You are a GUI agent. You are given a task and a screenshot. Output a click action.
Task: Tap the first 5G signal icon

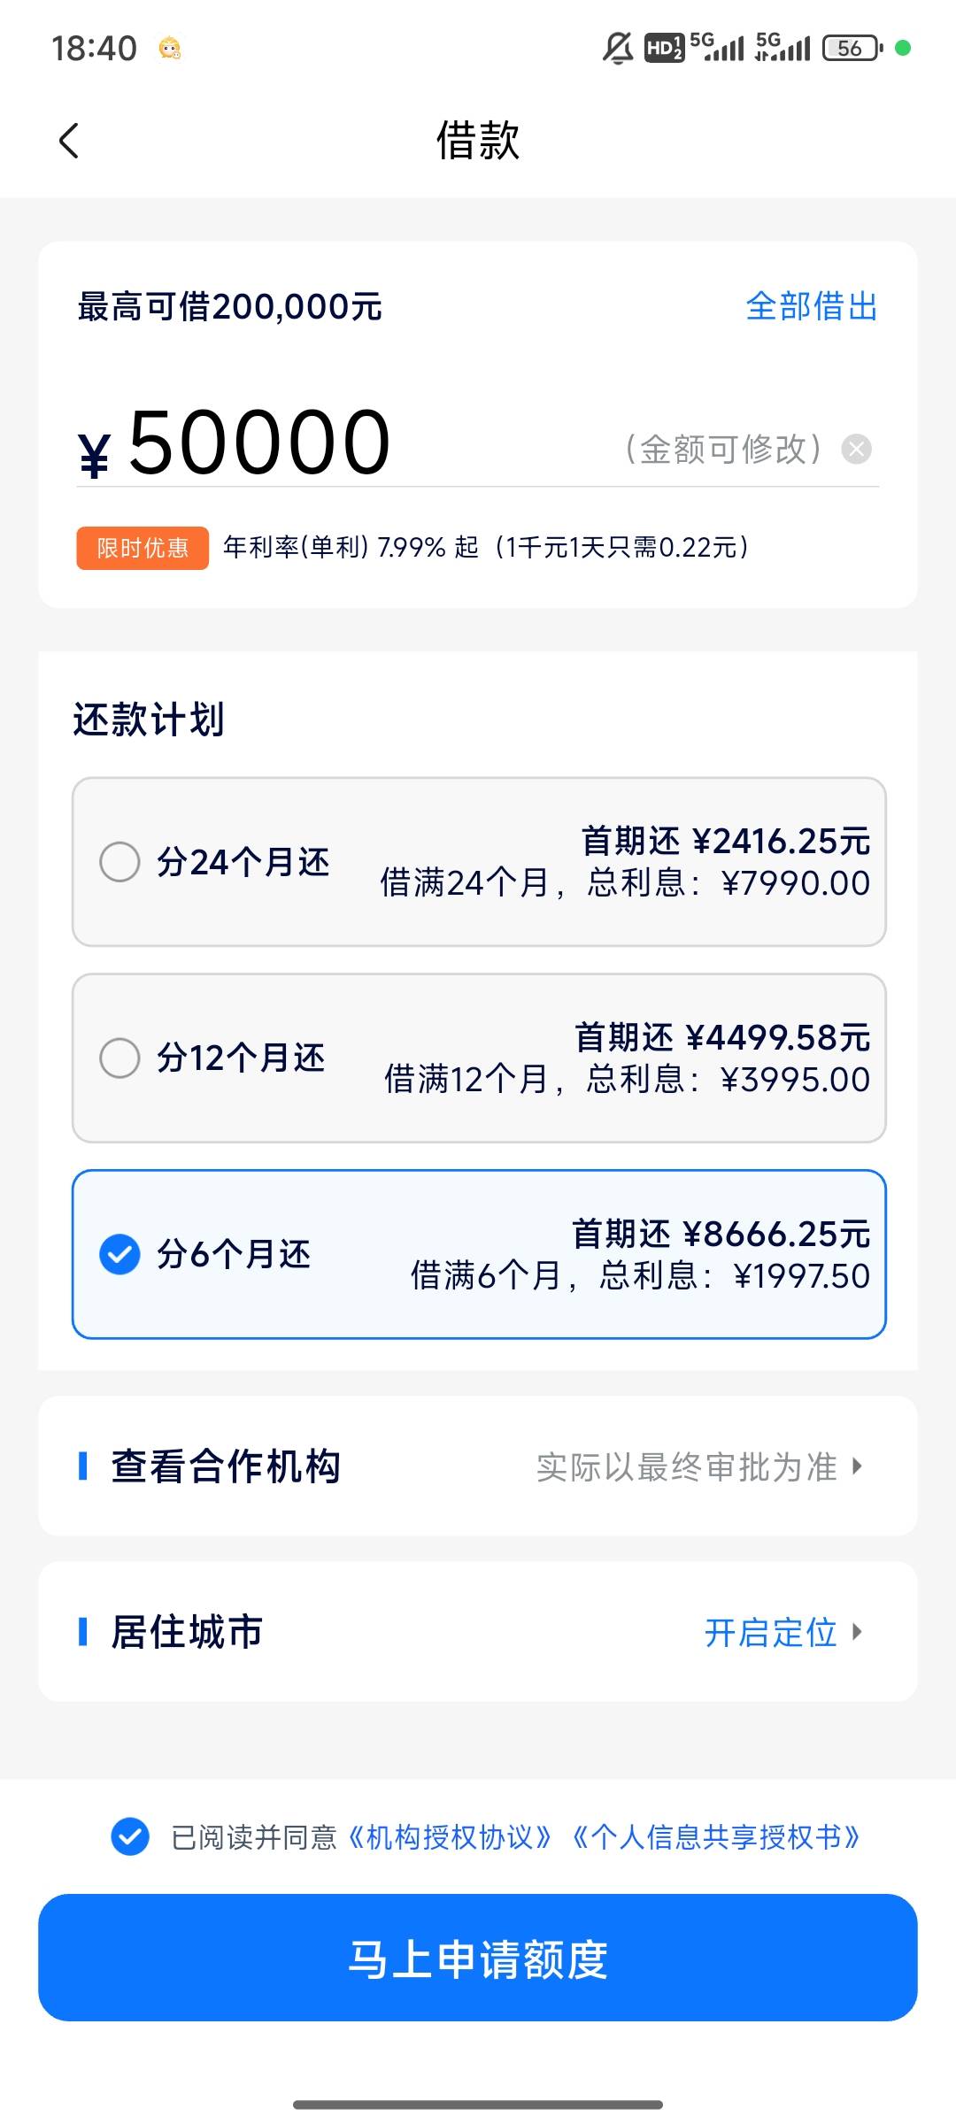717,47
